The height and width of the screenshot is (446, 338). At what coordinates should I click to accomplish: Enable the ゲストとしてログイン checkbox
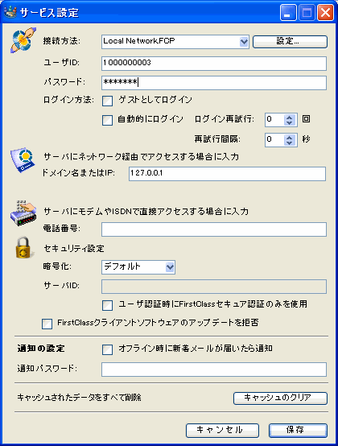pos(107,101)
